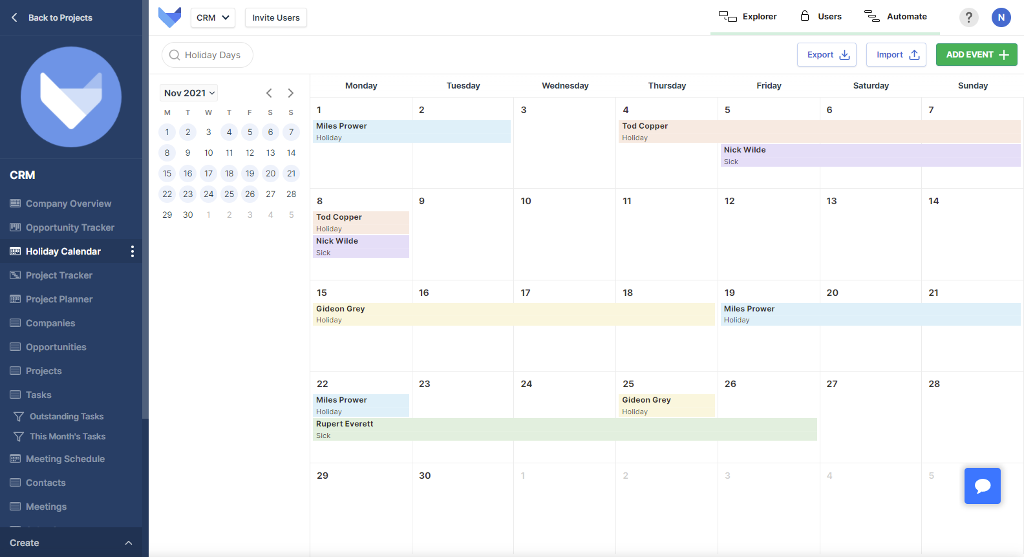Open the Automate tab
This screenshot has height=557, width=1024.
[895, 17]
